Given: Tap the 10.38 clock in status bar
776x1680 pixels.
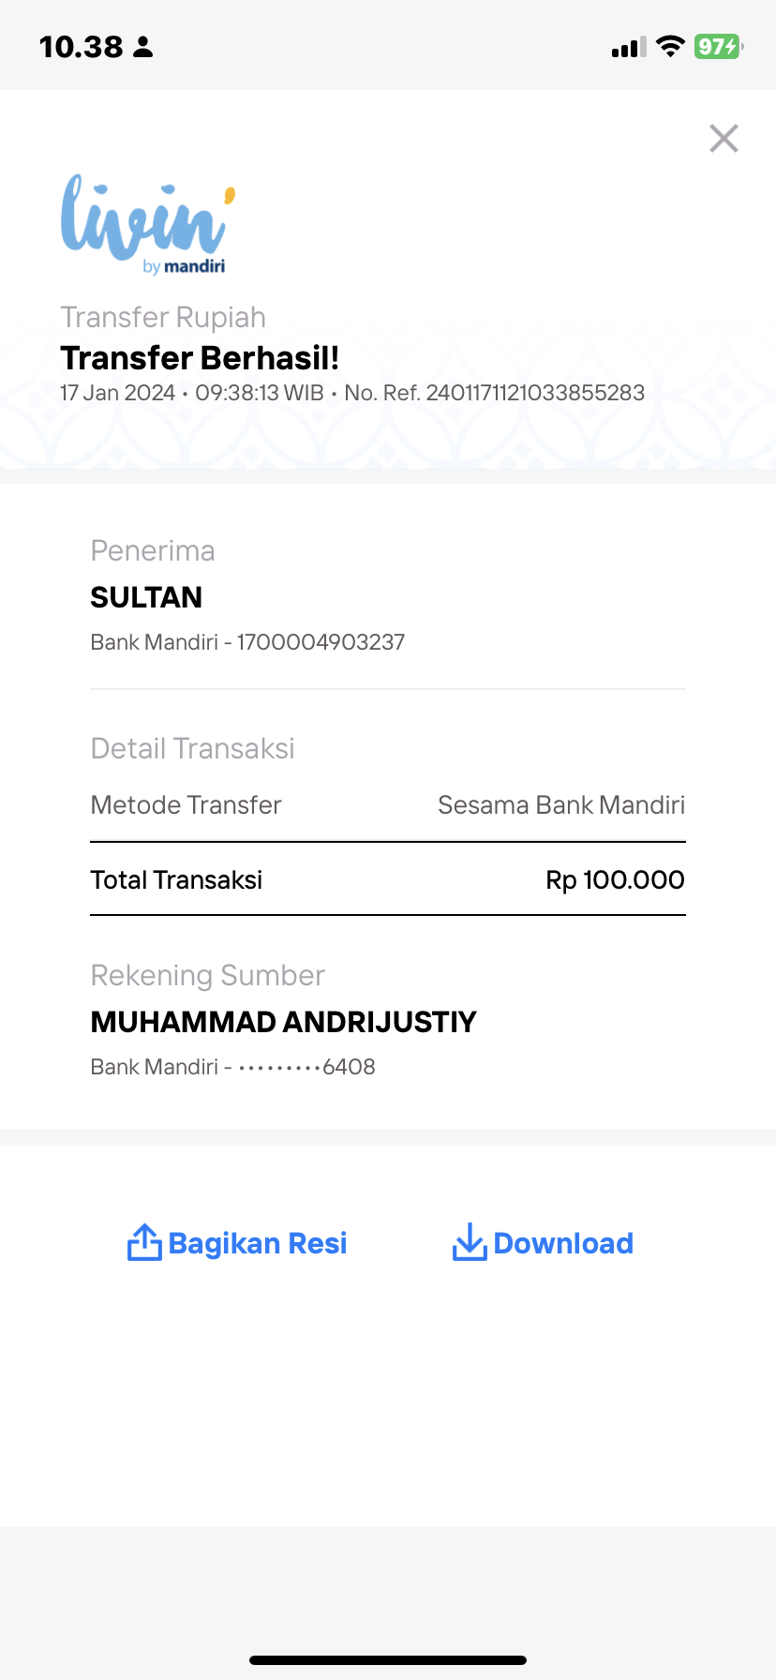Looking at the screenshot, I should point(81,47).
